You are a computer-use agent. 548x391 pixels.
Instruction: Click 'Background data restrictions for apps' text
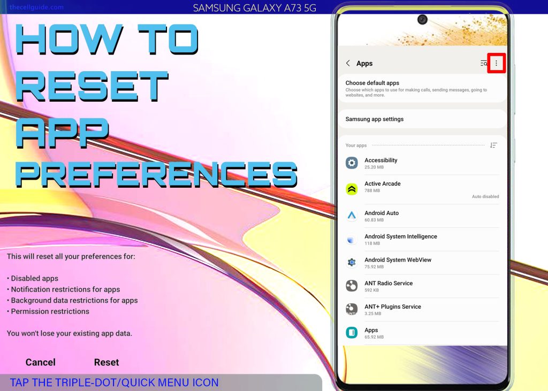[x=74, y=300]
